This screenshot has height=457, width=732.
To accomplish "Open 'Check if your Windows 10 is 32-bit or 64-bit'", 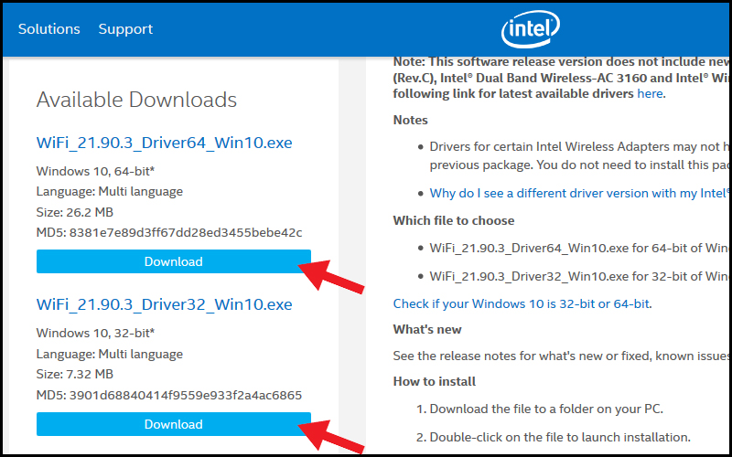I will click(x=521, y=304).
